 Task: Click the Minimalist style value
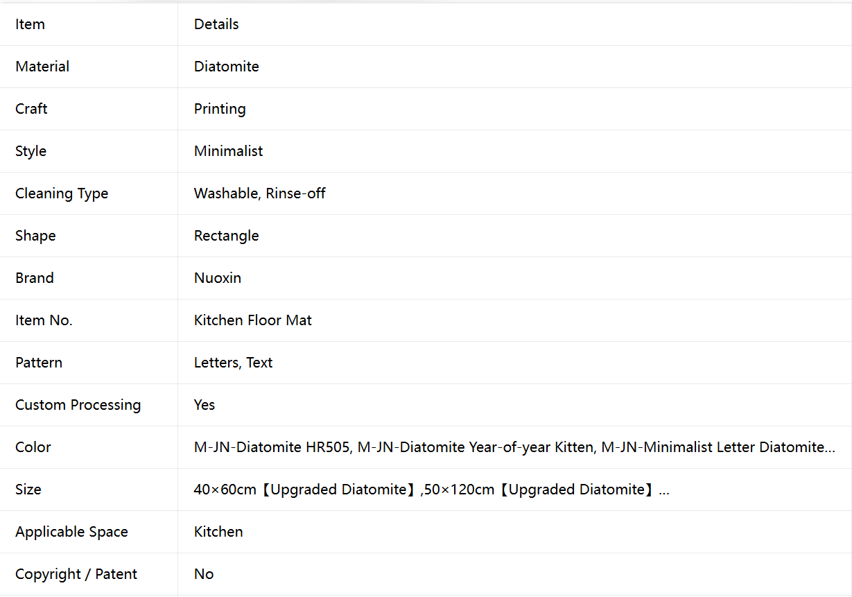(228, 151)
